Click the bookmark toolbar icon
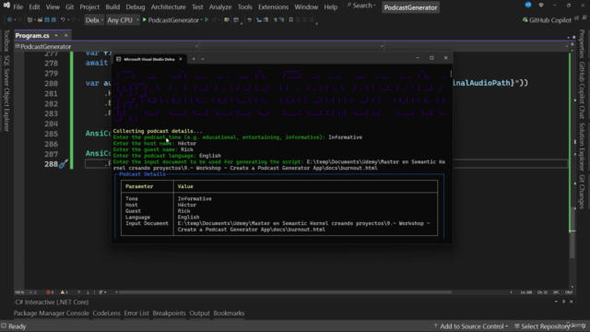 (291, 20)
